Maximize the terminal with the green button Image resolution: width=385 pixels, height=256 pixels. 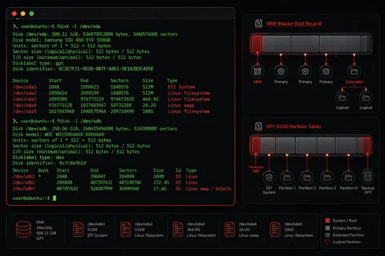31,13
